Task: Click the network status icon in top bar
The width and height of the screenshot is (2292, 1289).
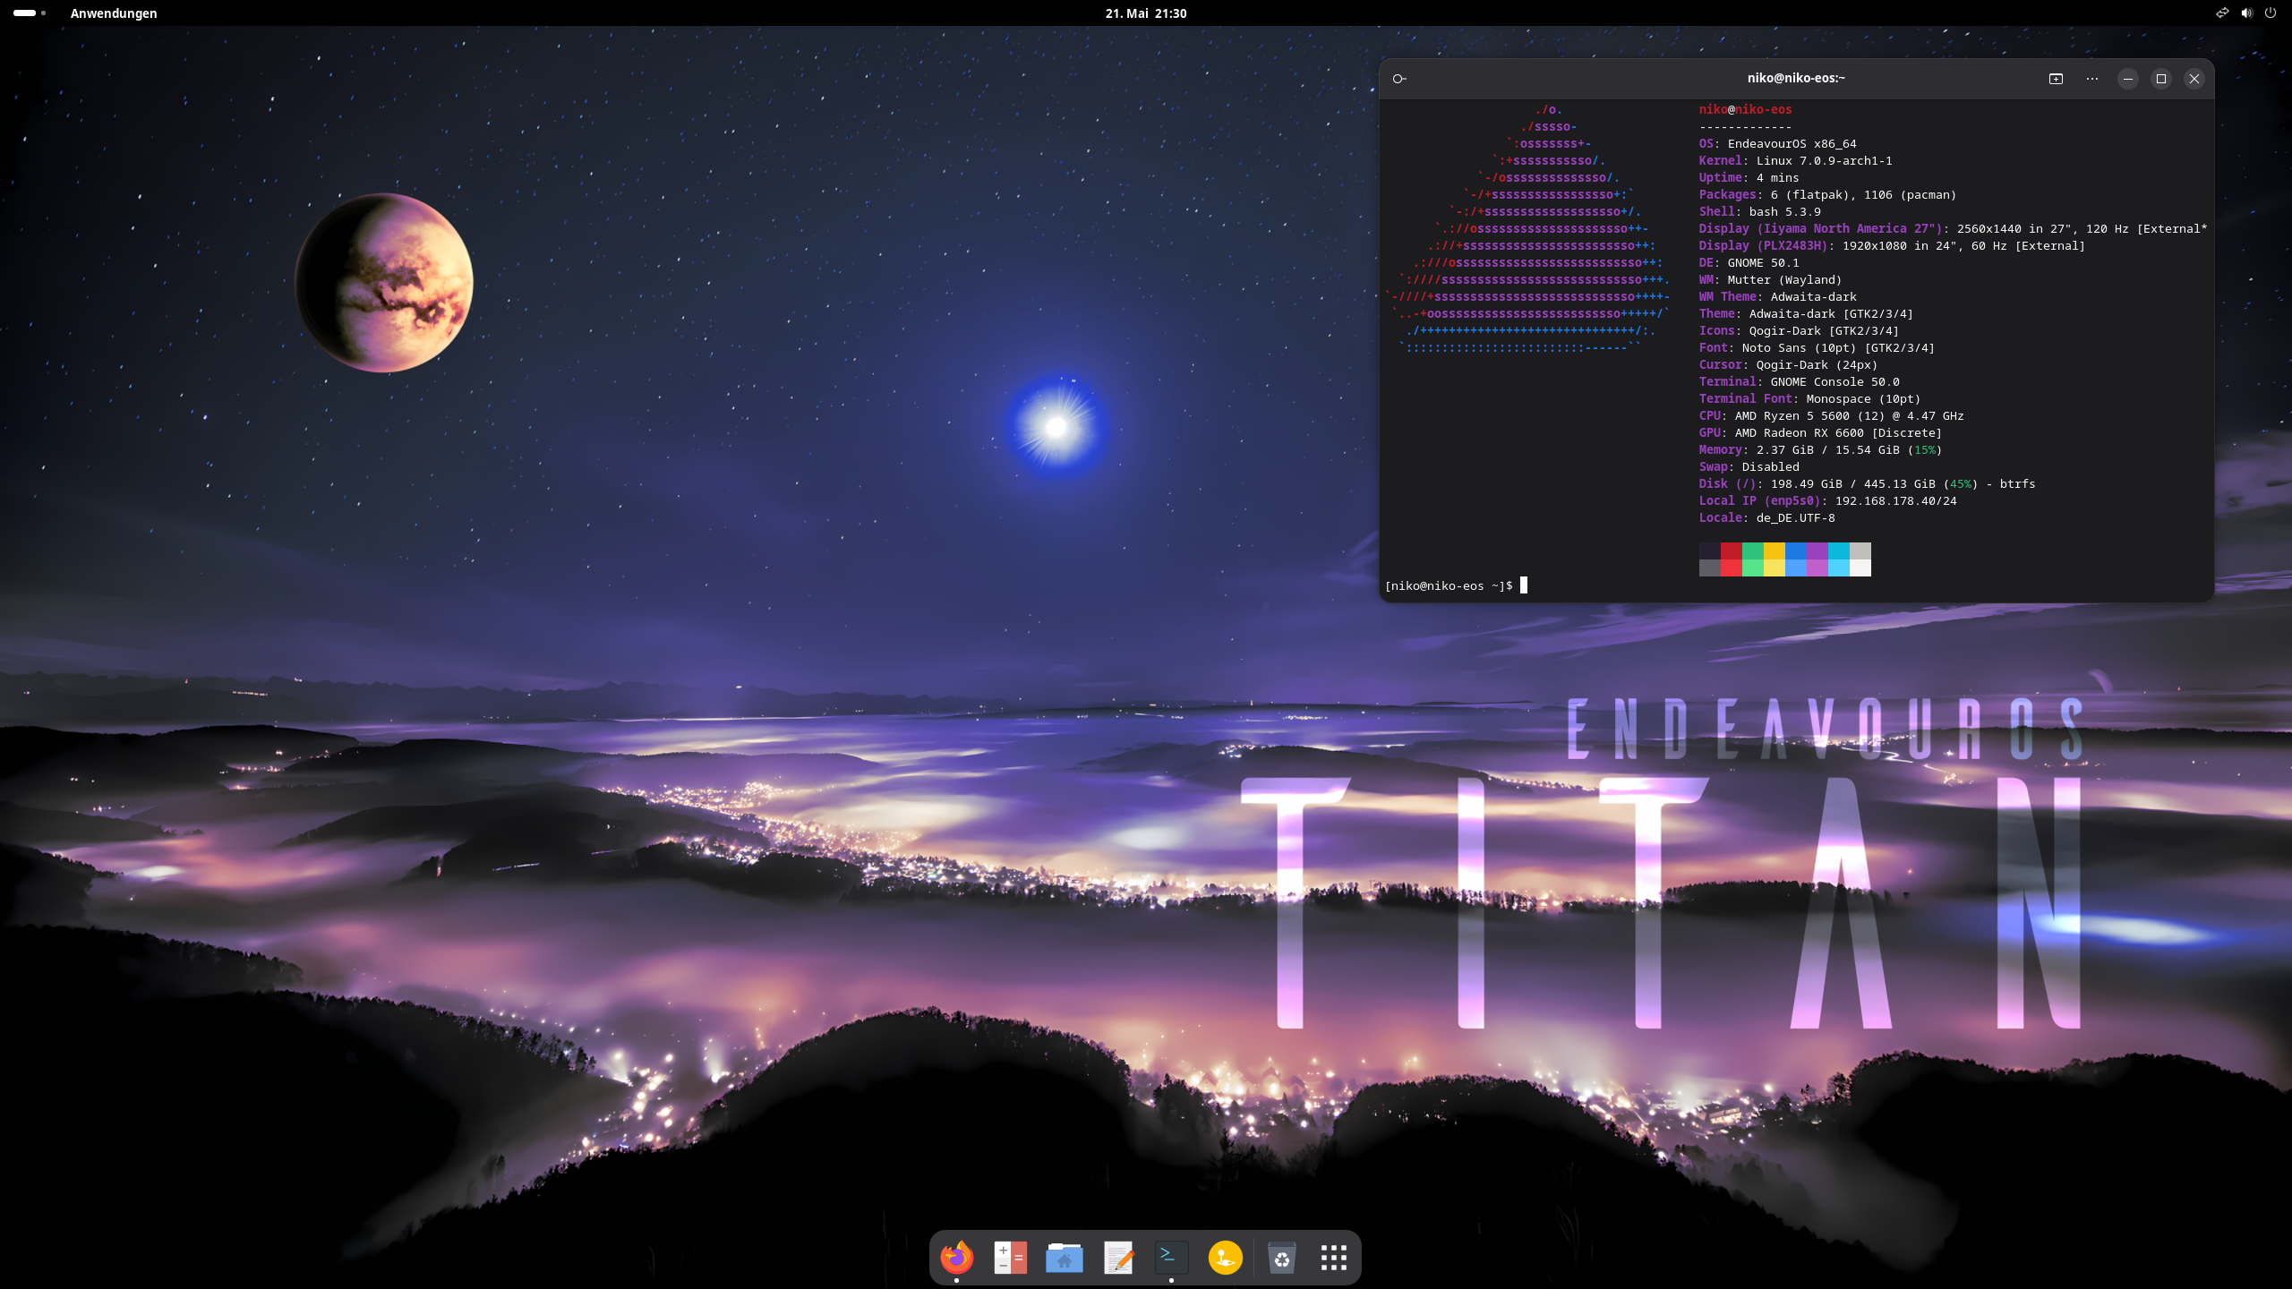Action: pyautogui.click(x=2222, y=13)
